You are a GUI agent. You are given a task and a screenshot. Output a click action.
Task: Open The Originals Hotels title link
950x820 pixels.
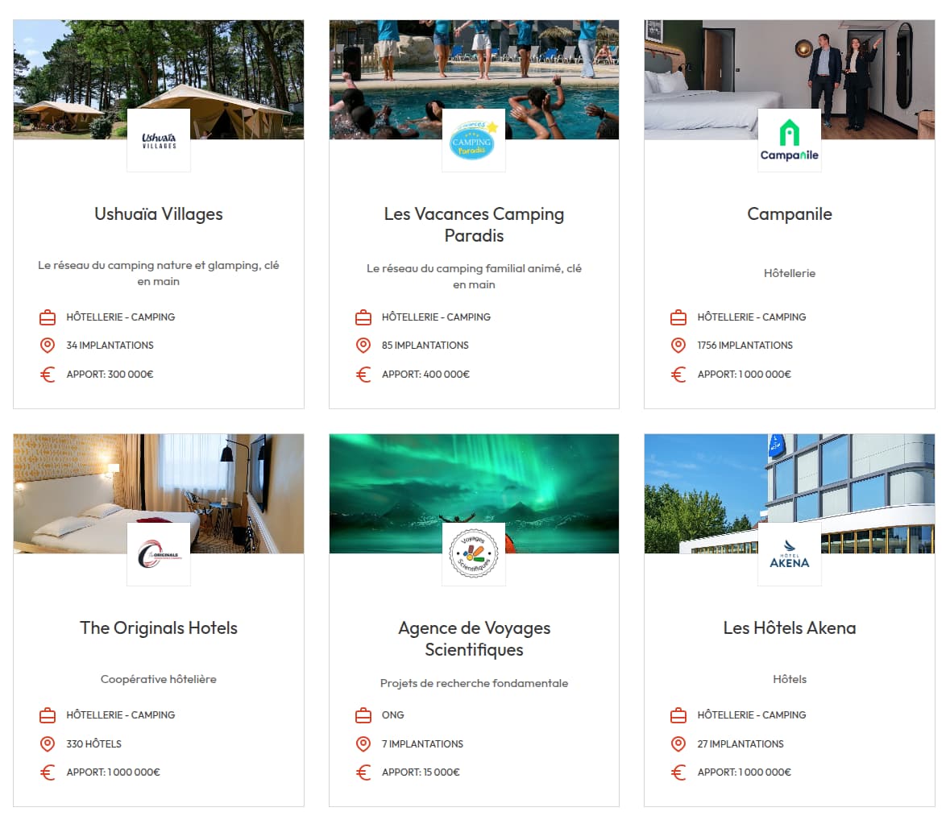[x=159, y=628]
